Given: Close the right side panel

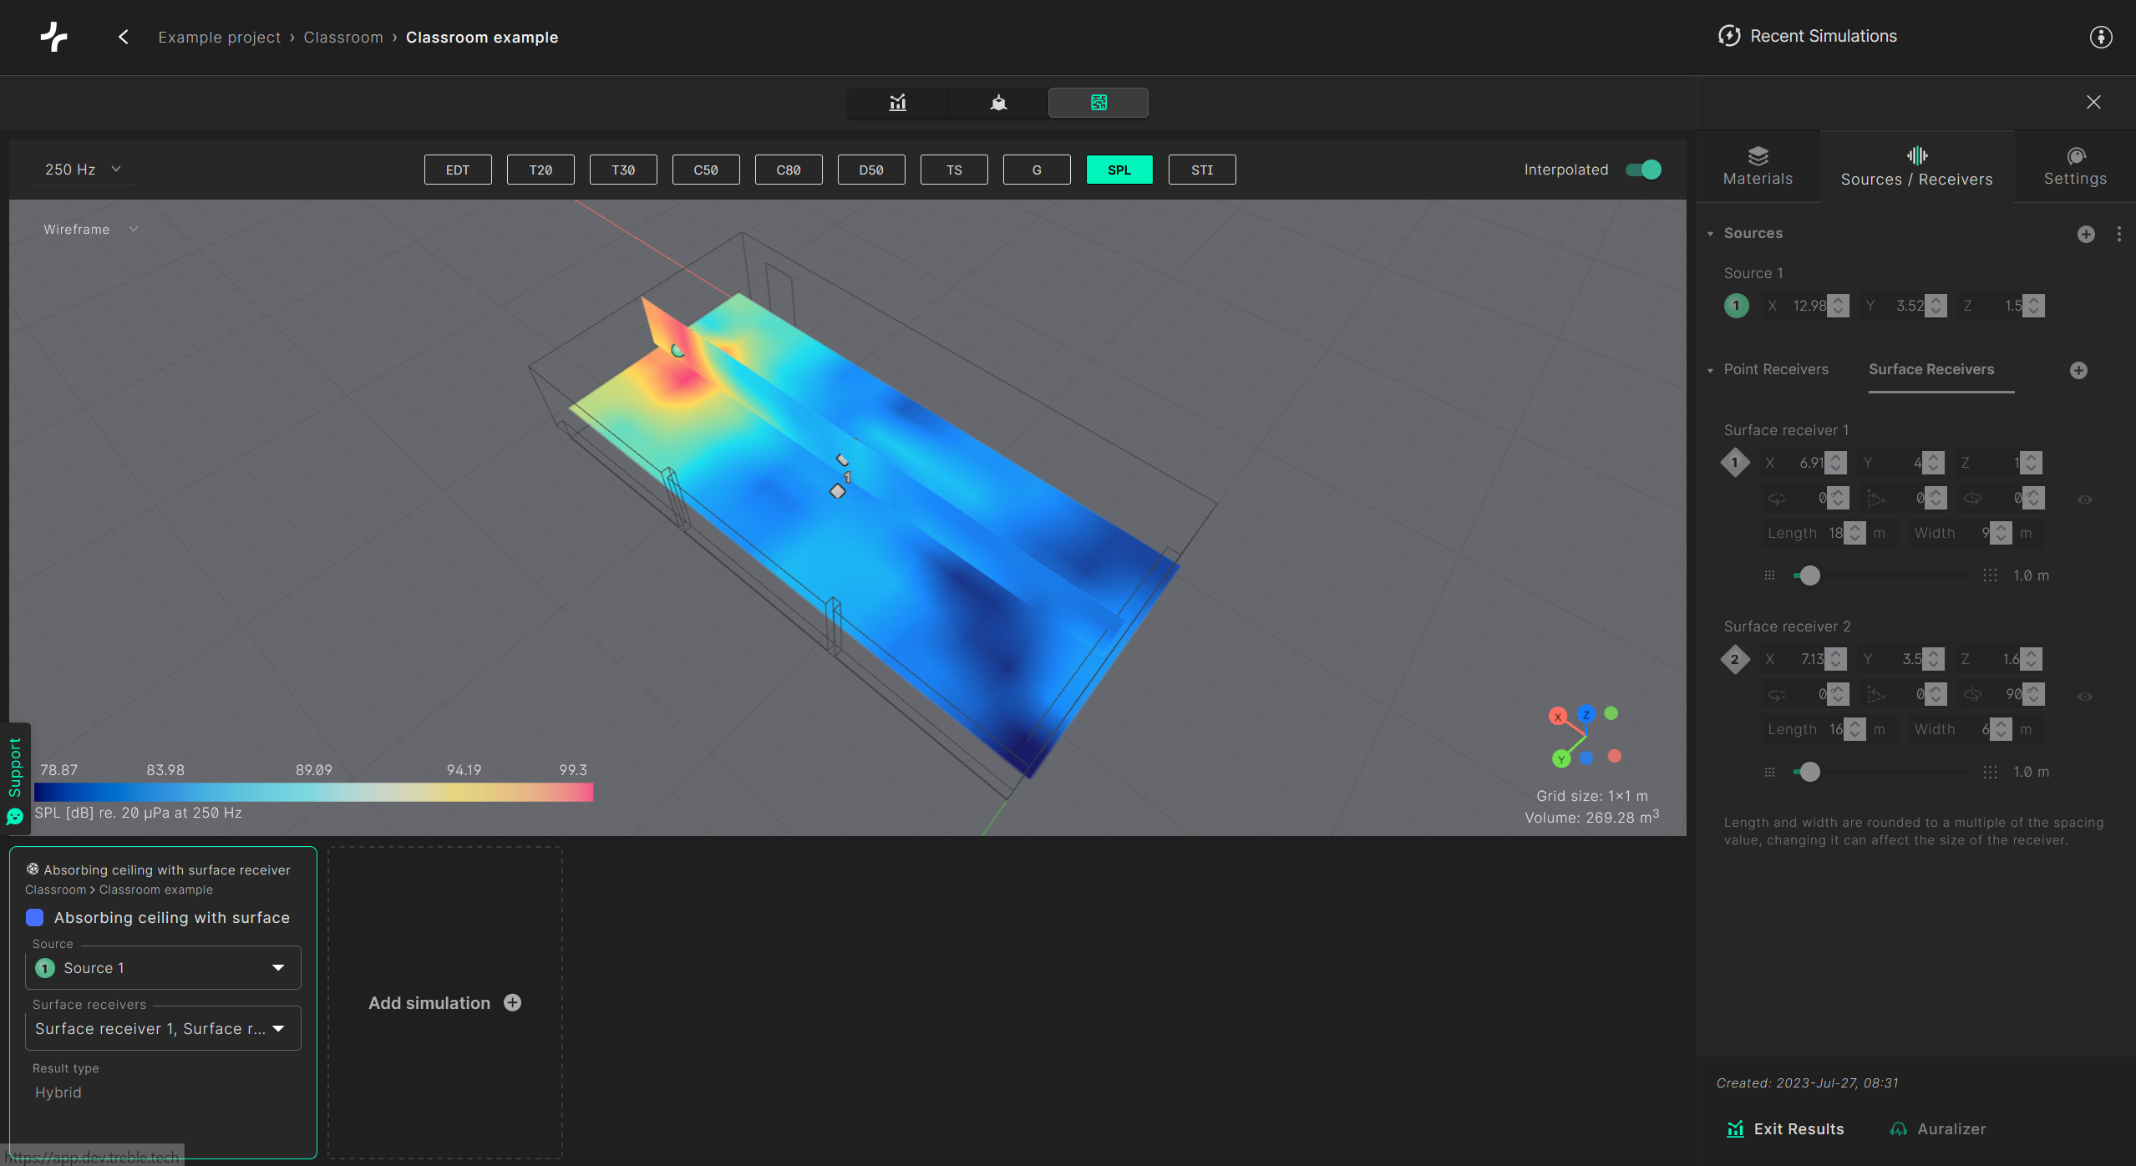Looking at the screenshot, I should [x=2093, y=102].
